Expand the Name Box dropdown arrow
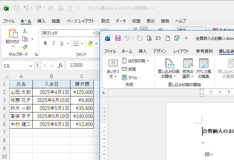 [31, 66]
